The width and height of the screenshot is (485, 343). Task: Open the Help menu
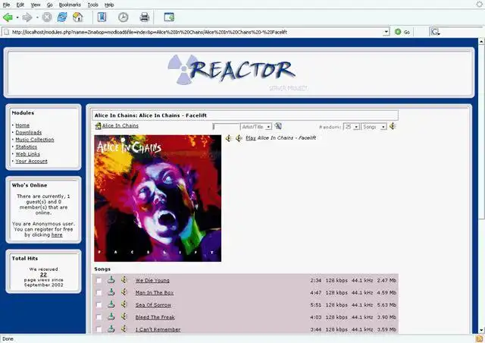point(109,5)
